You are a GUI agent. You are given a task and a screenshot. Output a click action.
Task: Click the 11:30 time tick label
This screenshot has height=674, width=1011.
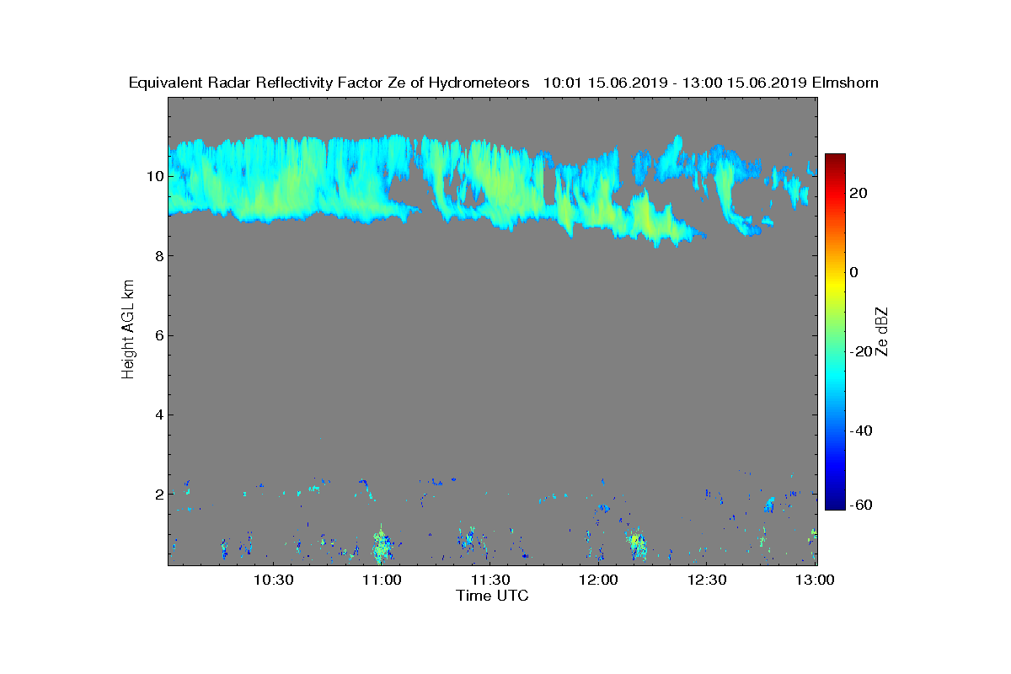click(x=490, y=580)
